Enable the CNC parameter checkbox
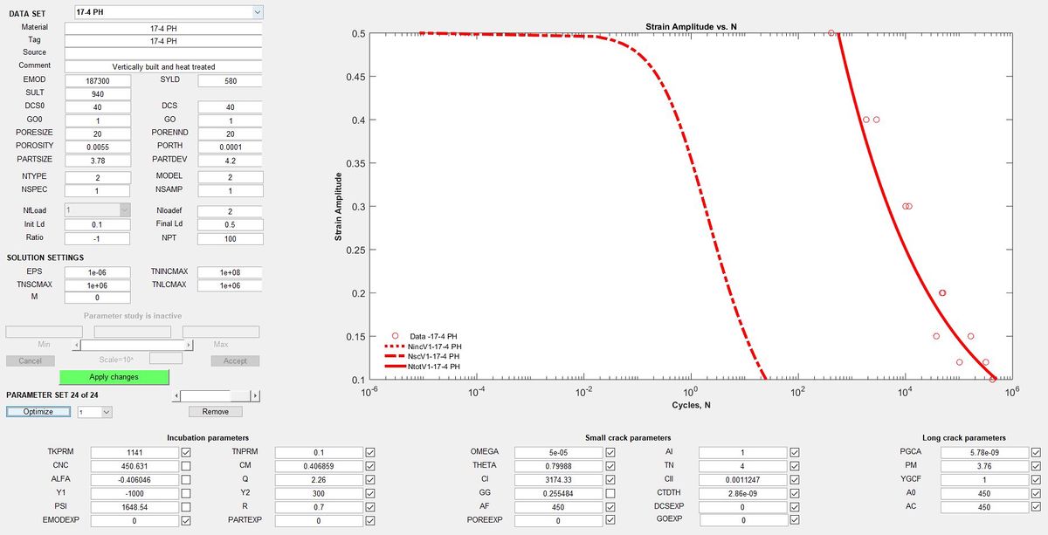 pyautogui.click(x=186, y=466)
